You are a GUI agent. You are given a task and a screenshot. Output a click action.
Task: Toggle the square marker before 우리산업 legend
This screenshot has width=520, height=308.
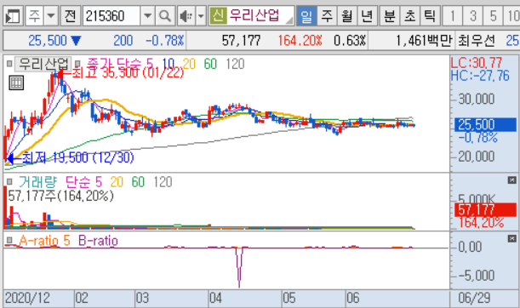[x=9, y=63]
